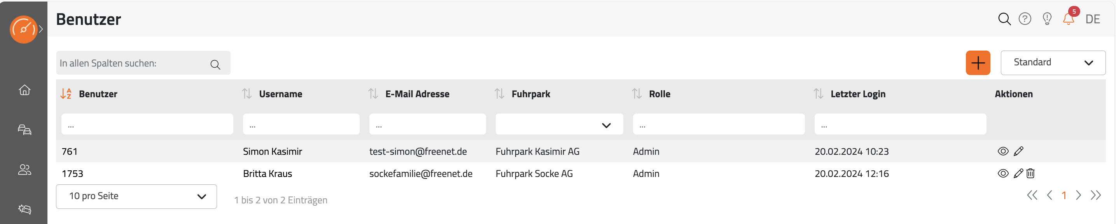View details of Britta Kraus via eye icon

pyautogui.click(x=1003, y=173)
